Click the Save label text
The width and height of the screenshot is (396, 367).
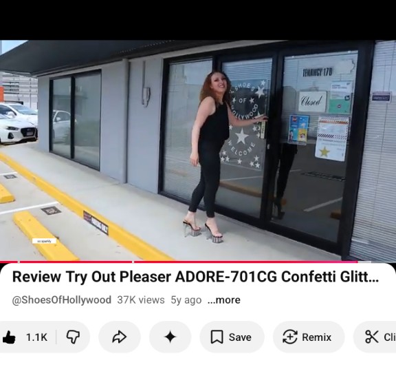point(240,337)
